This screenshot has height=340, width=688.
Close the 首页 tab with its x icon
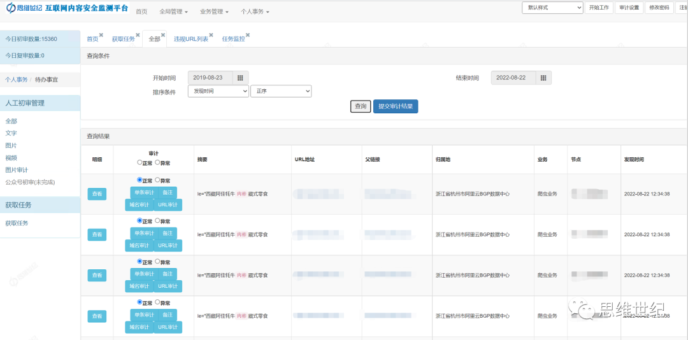pyautogui.click(x=101, y=35)
